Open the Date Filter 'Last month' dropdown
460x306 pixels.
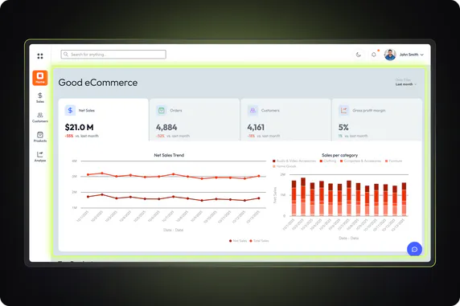(406, 84)
